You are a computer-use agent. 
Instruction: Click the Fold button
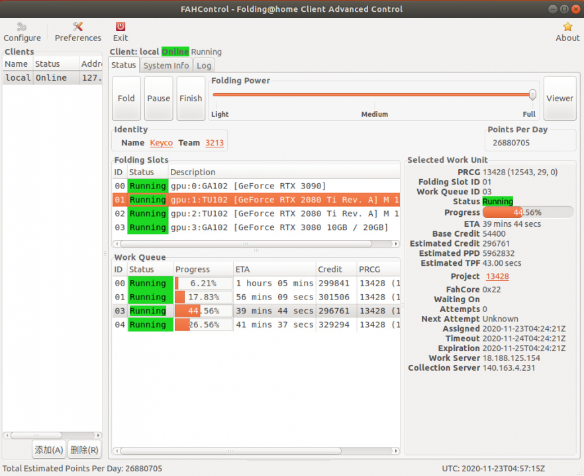click(126, 99)
